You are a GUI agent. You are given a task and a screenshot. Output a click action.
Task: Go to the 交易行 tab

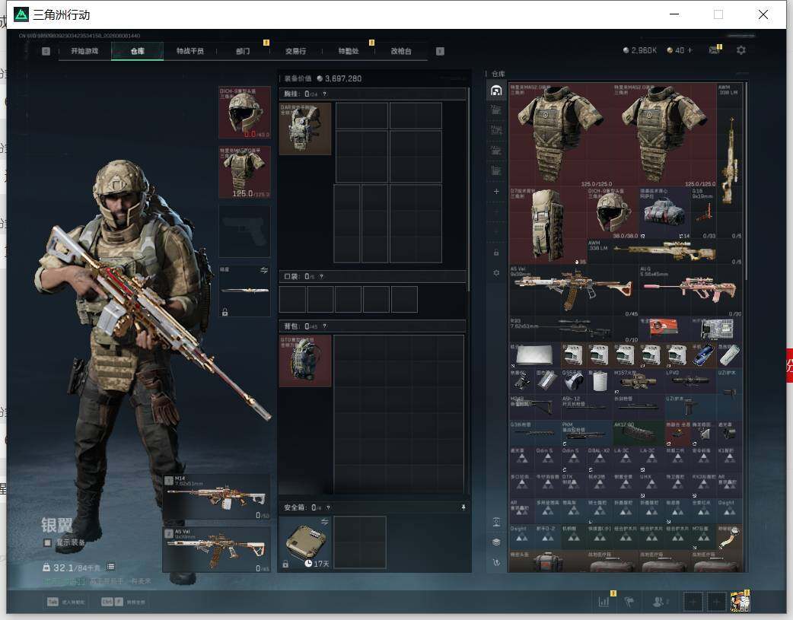click(x=295, y=51)
